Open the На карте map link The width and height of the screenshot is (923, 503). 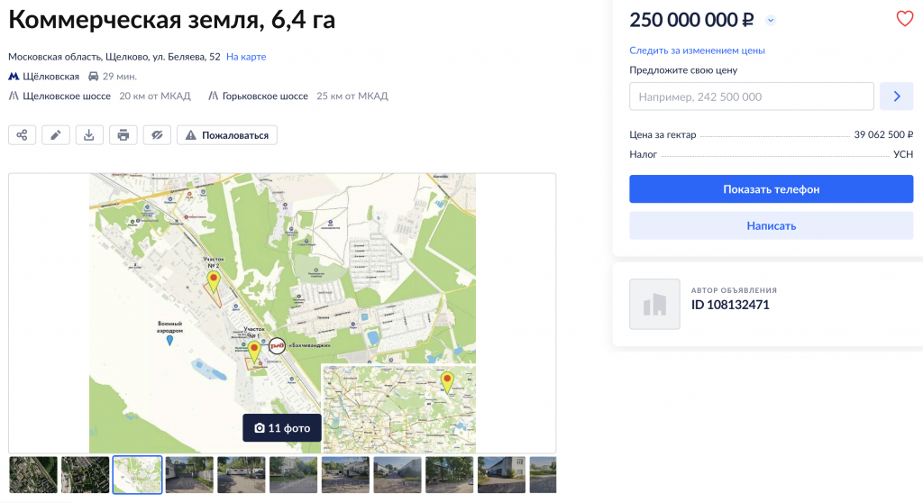point(246,57)
